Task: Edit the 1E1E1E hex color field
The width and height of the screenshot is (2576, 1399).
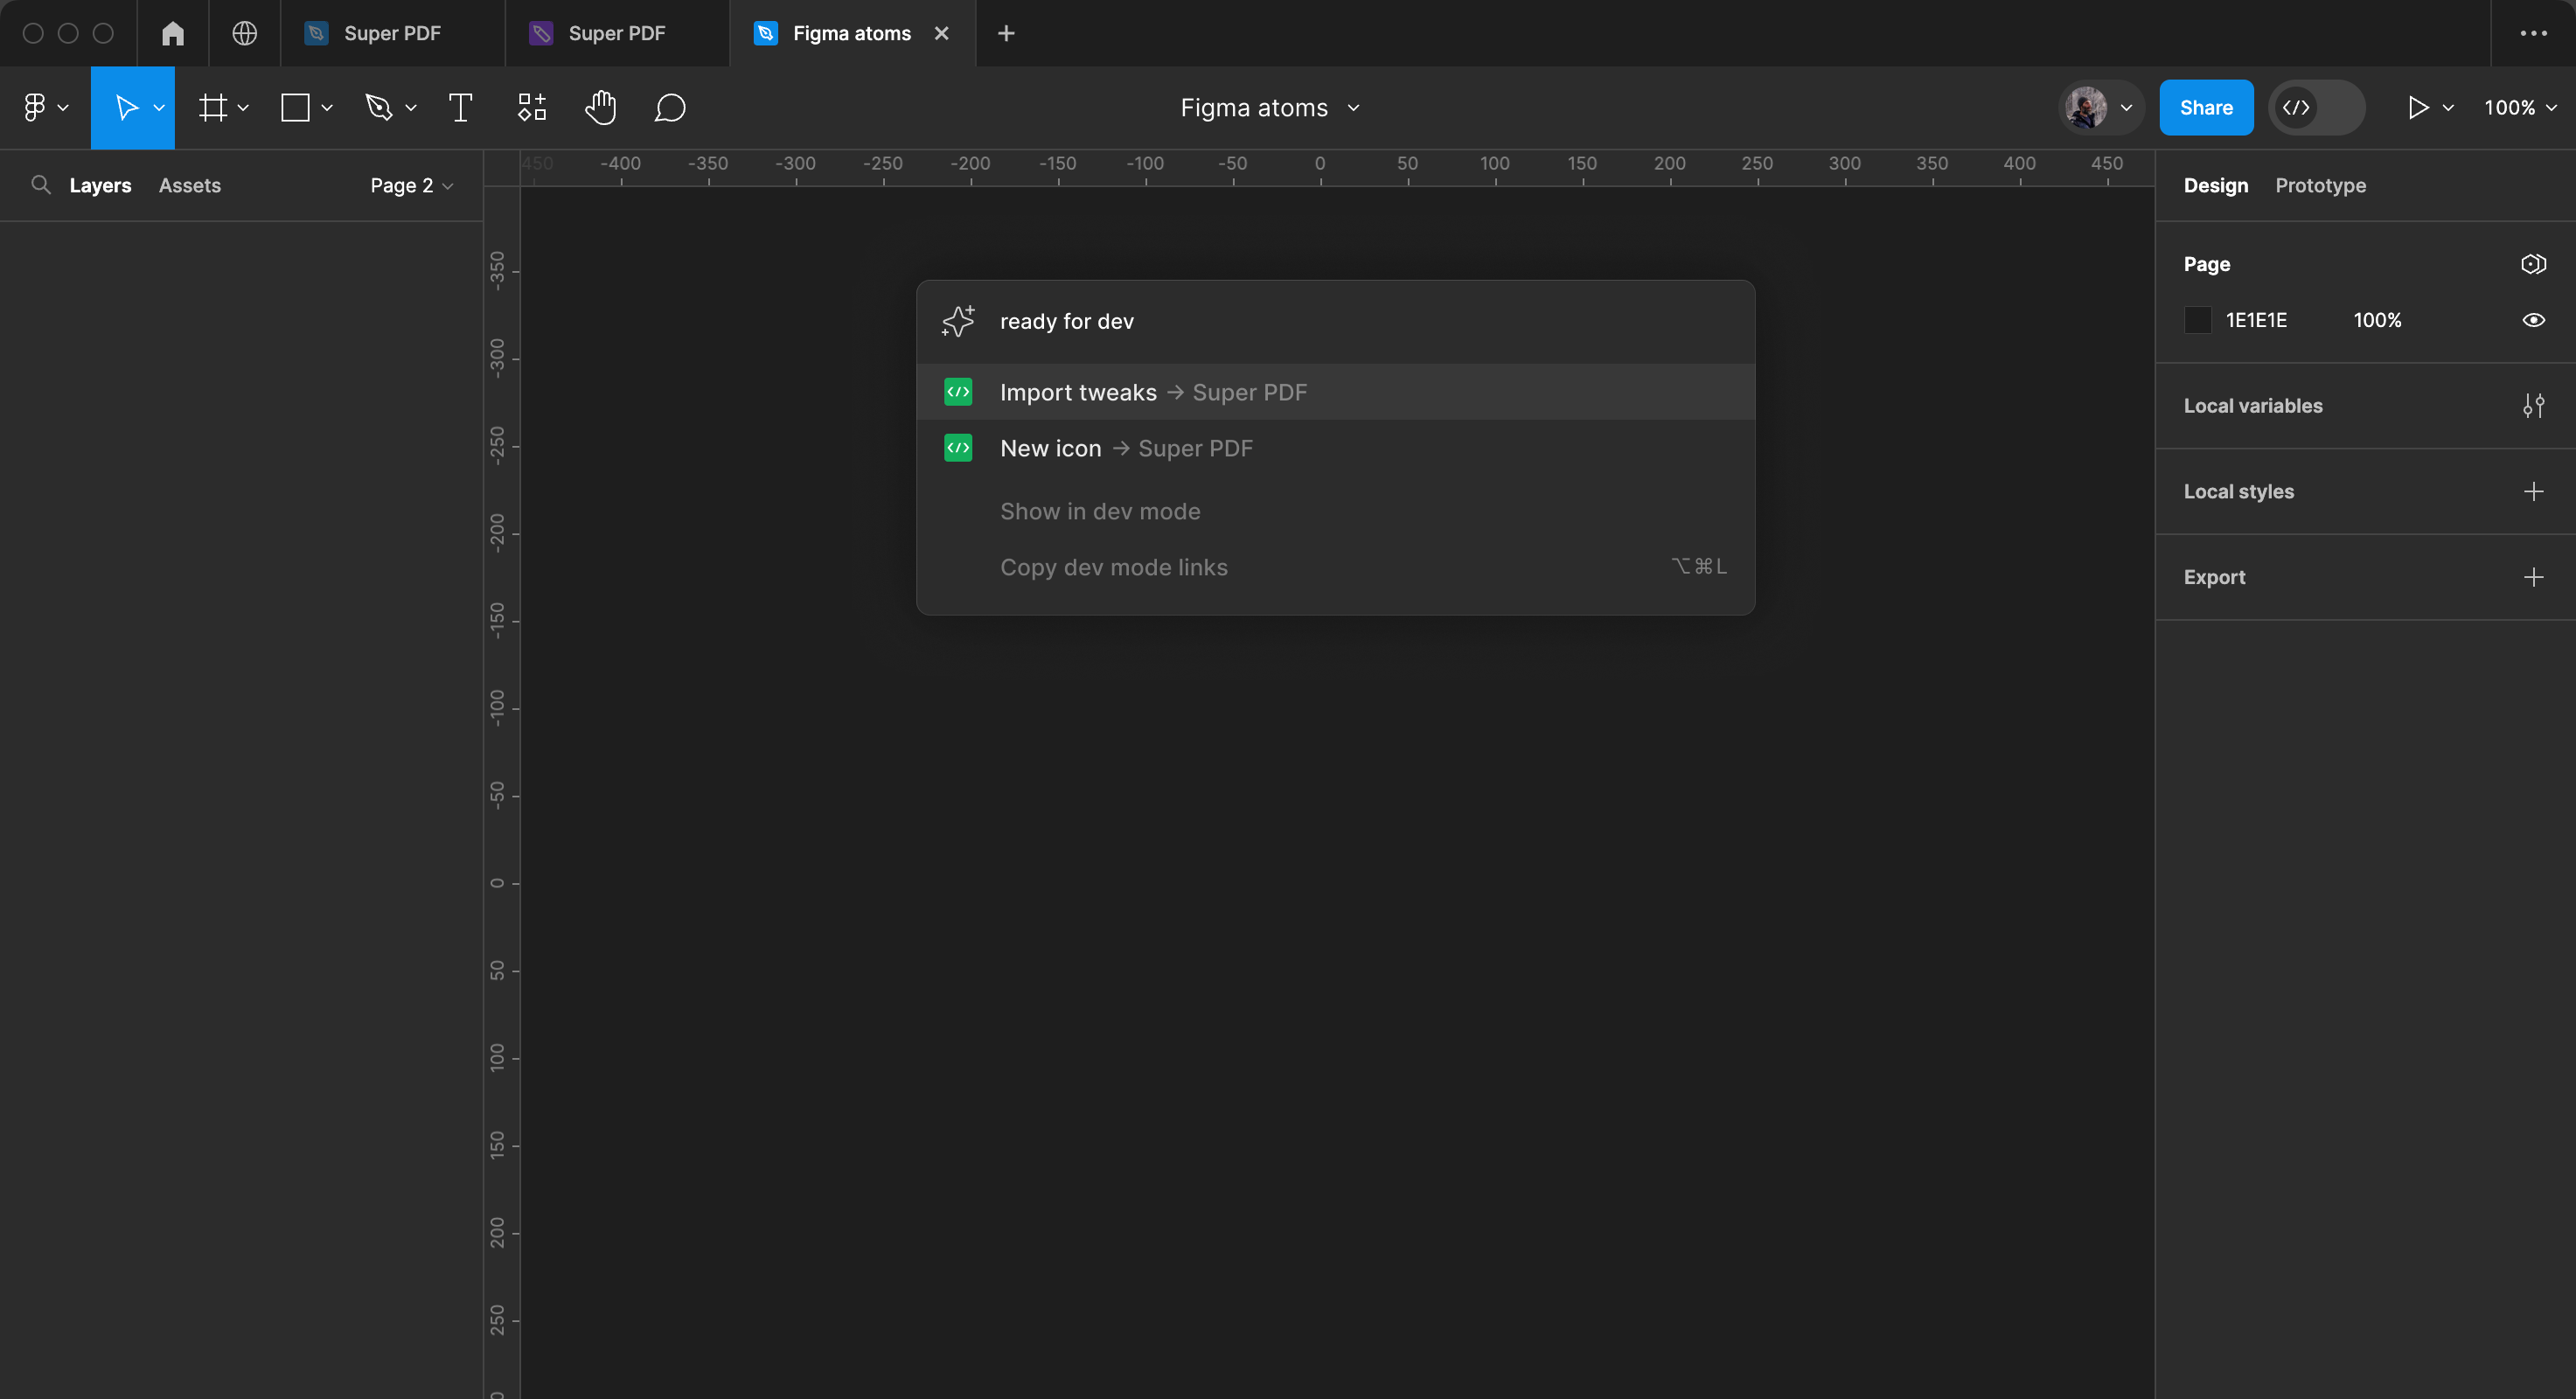Action: (2256, 320)
